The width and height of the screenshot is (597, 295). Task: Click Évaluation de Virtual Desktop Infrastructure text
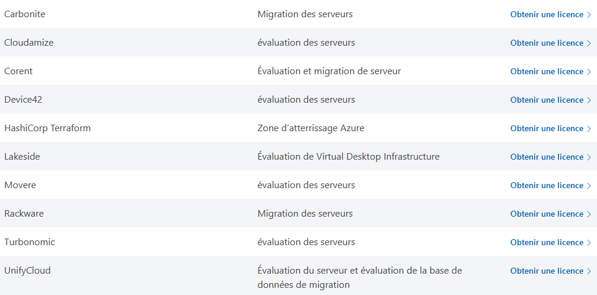348,157
